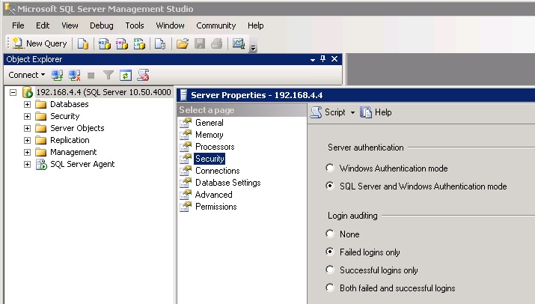Click the Script button
The width and height of the screenshot is (535, 304).
click(328, 112)
